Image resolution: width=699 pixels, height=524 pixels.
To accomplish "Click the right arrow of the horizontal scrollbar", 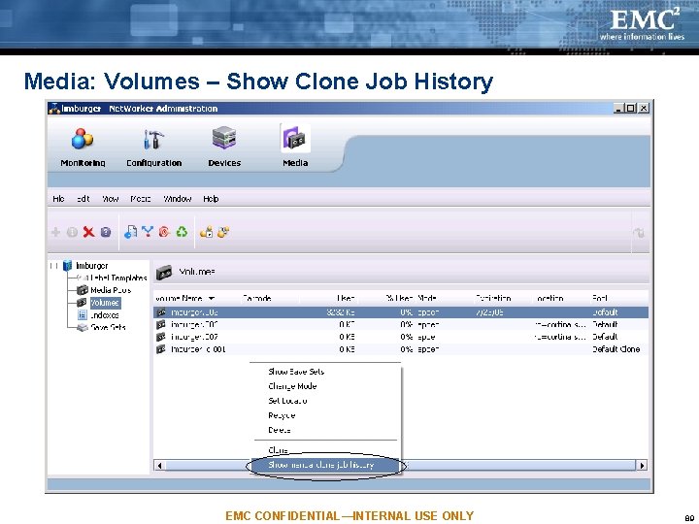I will (x=642, y=466).
